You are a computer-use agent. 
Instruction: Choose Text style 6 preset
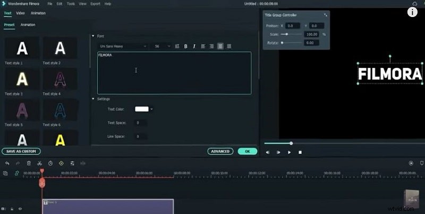pyautogui.click(x=60, y=110)
